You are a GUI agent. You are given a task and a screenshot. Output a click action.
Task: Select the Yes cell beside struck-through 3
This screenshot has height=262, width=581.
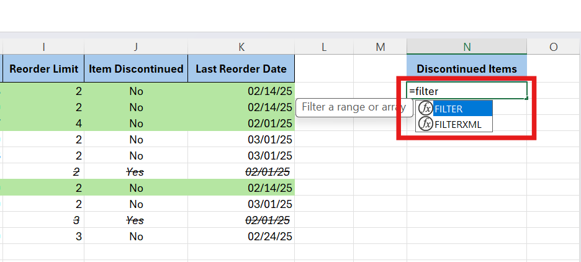coord(136,220)
